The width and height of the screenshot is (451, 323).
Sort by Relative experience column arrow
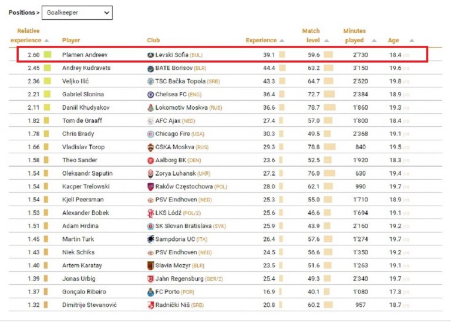tap(46, 41)
